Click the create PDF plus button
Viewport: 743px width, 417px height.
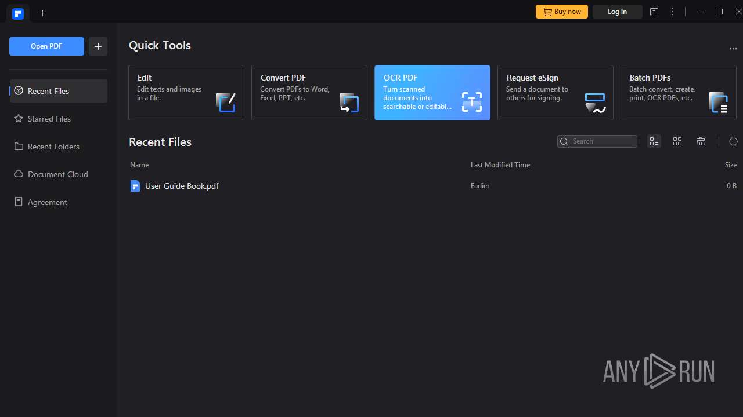98,46
